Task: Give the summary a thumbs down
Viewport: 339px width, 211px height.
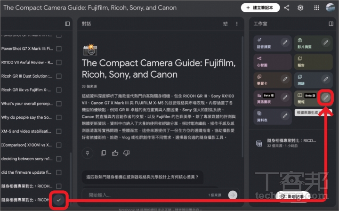Action: [x=127, y=153]
